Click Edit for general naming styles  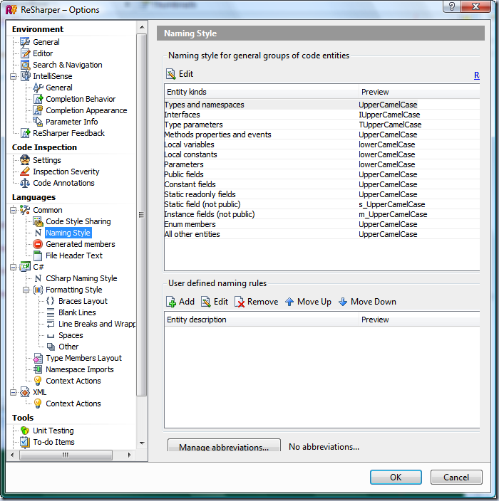[180, 74]
